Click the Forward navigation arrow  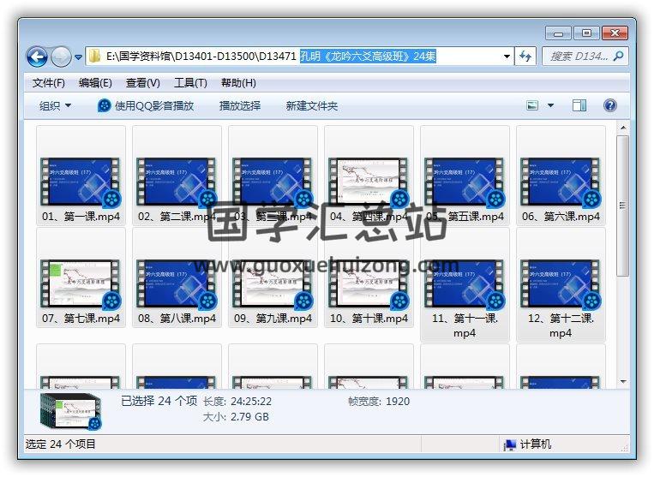click(61, 57)
